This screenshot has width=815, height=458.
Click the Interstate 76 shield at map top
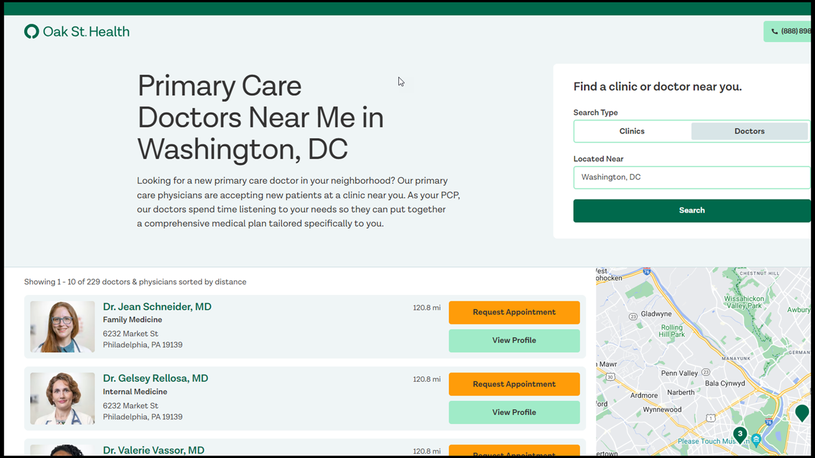[x=647, y=272]
